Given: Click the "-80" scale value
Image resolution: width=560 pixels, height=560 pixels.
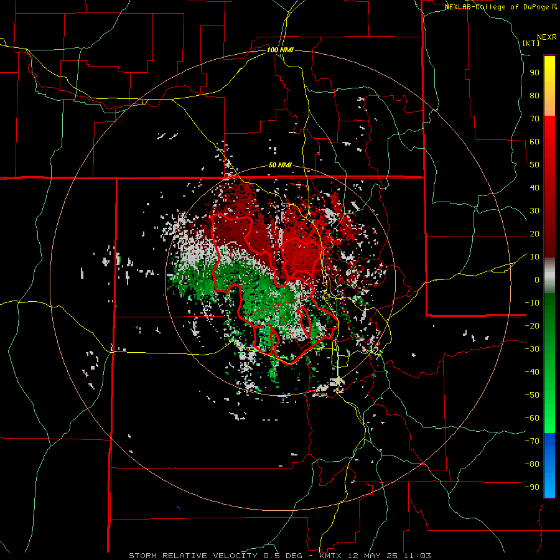Looking at the screenshot, I should coord(532,464).
